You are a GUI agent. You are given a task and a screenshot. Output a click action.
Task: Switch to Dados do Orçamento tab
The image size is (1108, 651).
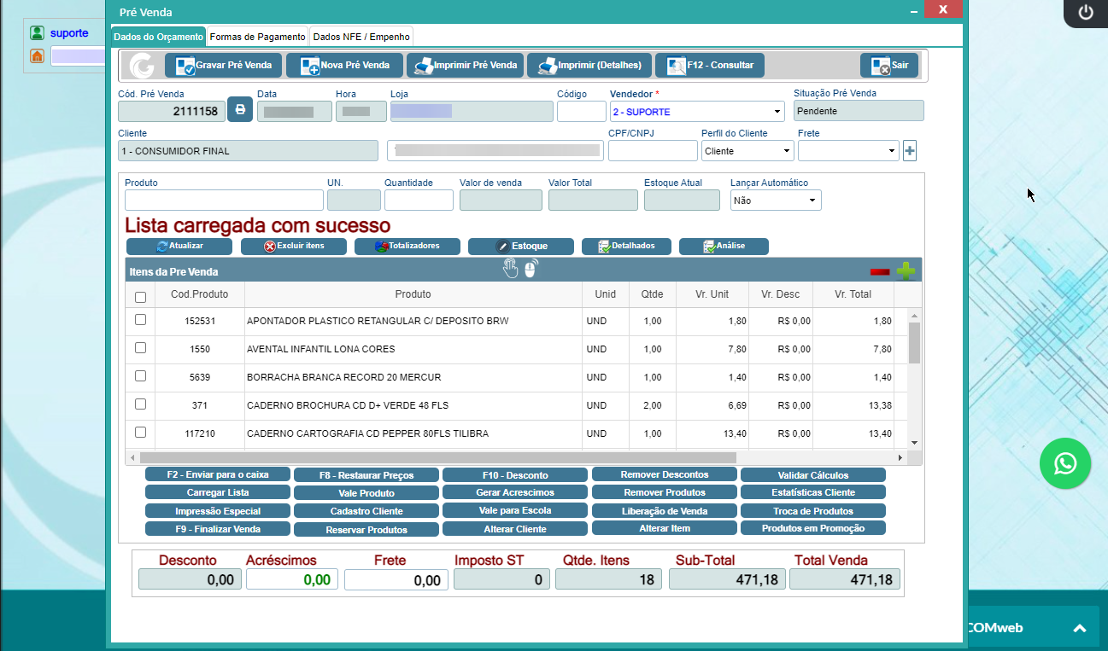tap(158, 37)
